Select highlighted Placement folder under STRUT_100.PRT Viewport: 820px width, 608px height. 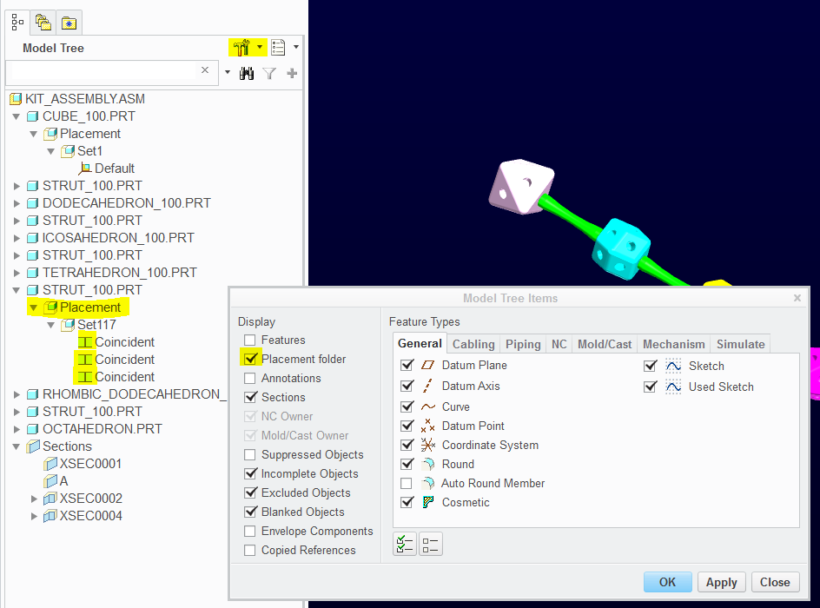(90, 307)
